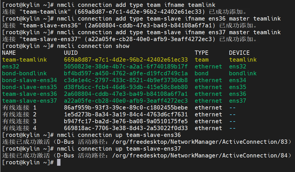Click the teamlink entry in the DEVICE column

[x=243, y=60]
